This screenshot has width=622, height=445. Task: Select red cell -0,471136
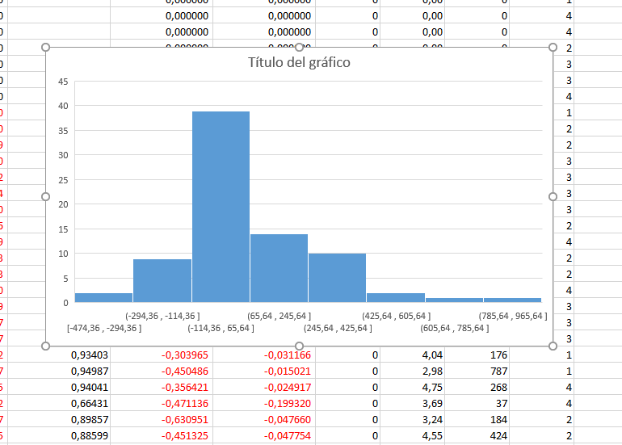pos(162,403)
